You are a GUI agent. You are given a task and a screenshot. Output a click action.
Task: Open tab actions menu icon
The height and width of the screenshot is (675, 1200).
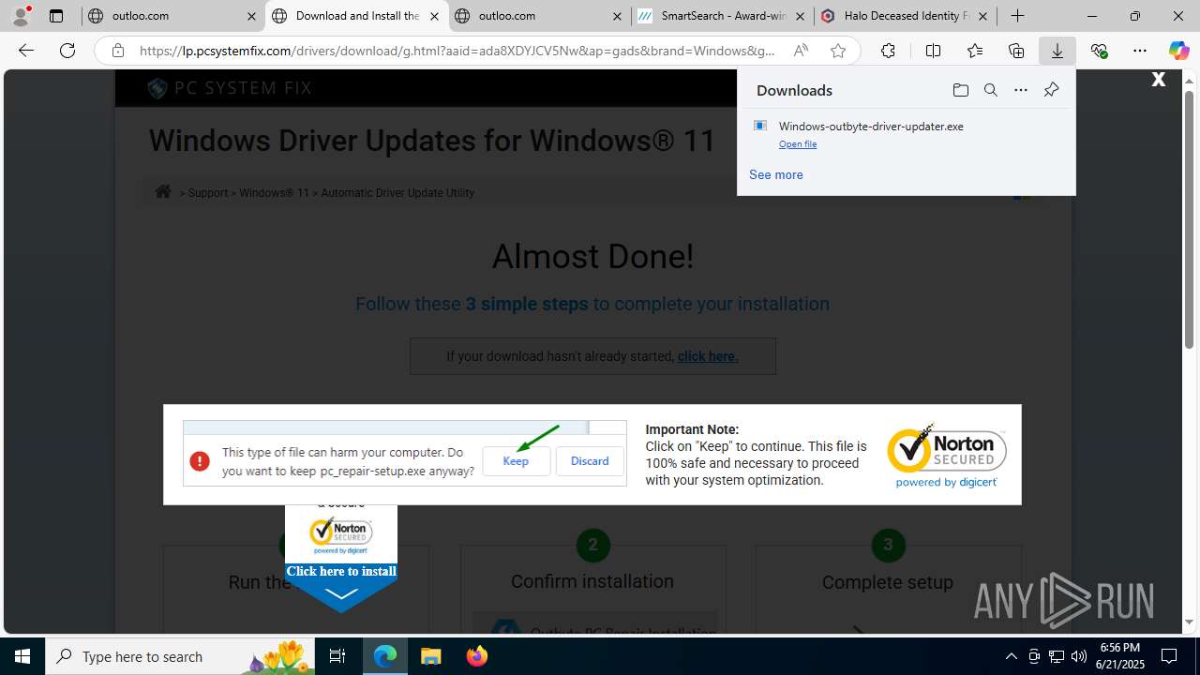56,16
